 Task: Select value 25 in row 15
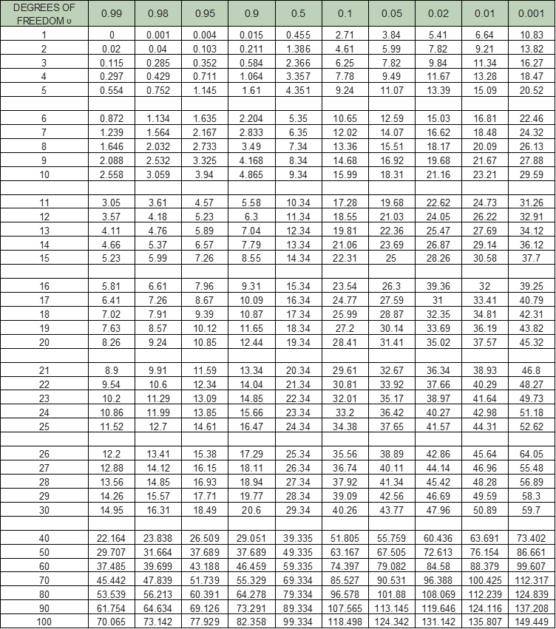(391, 258)
